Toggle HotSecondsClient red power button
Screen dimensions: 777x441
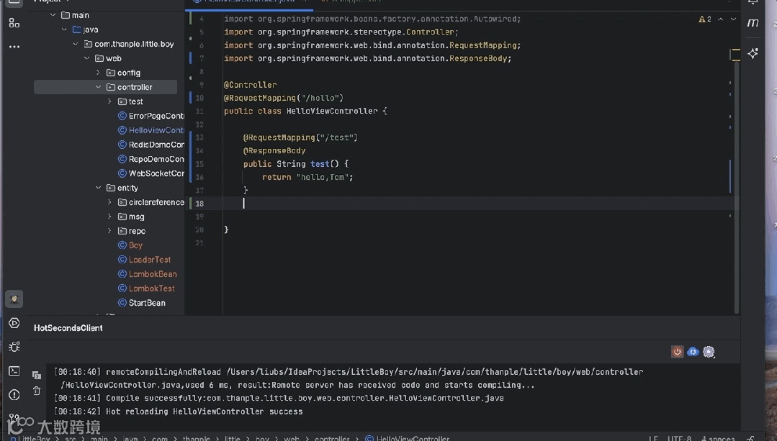[677, 352]
